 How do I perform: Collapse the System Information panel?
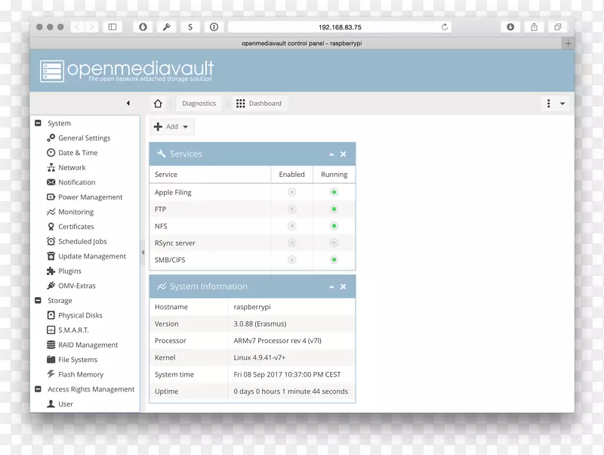[331, 287]
